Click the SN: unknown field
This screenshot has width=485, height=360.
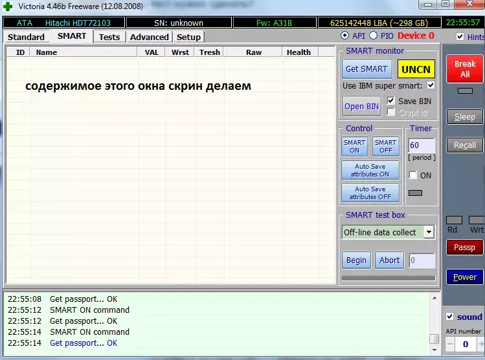[x=179, y=23]
